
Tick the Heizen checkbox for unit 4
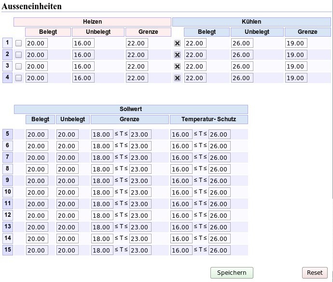click(x=19, y=78)
